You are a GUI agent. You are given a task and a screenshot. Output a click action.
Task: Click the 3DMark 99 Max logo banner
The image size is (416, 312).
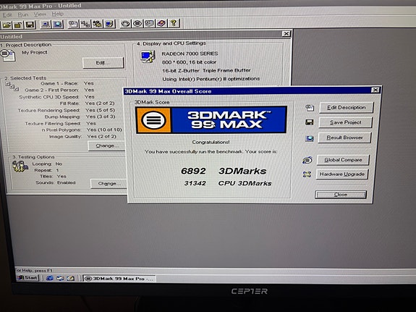coord(211,119)
